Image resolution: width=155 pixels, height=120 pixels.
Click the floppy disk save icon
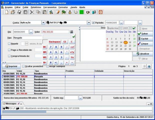coord(19,12)
